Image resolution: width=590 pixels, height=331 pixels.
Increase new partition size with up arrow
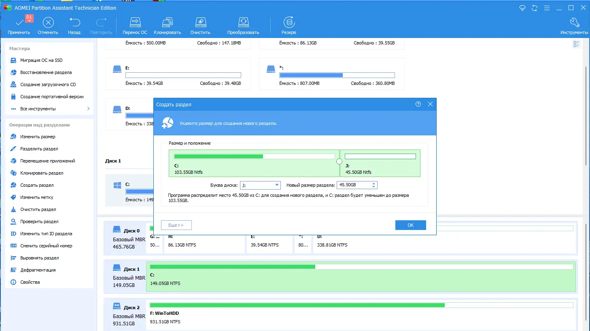[374, 183]
